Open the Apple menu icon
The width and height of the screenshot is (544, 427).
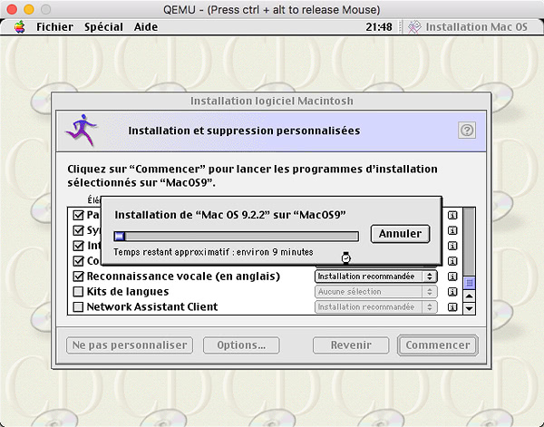pos(20,26)
